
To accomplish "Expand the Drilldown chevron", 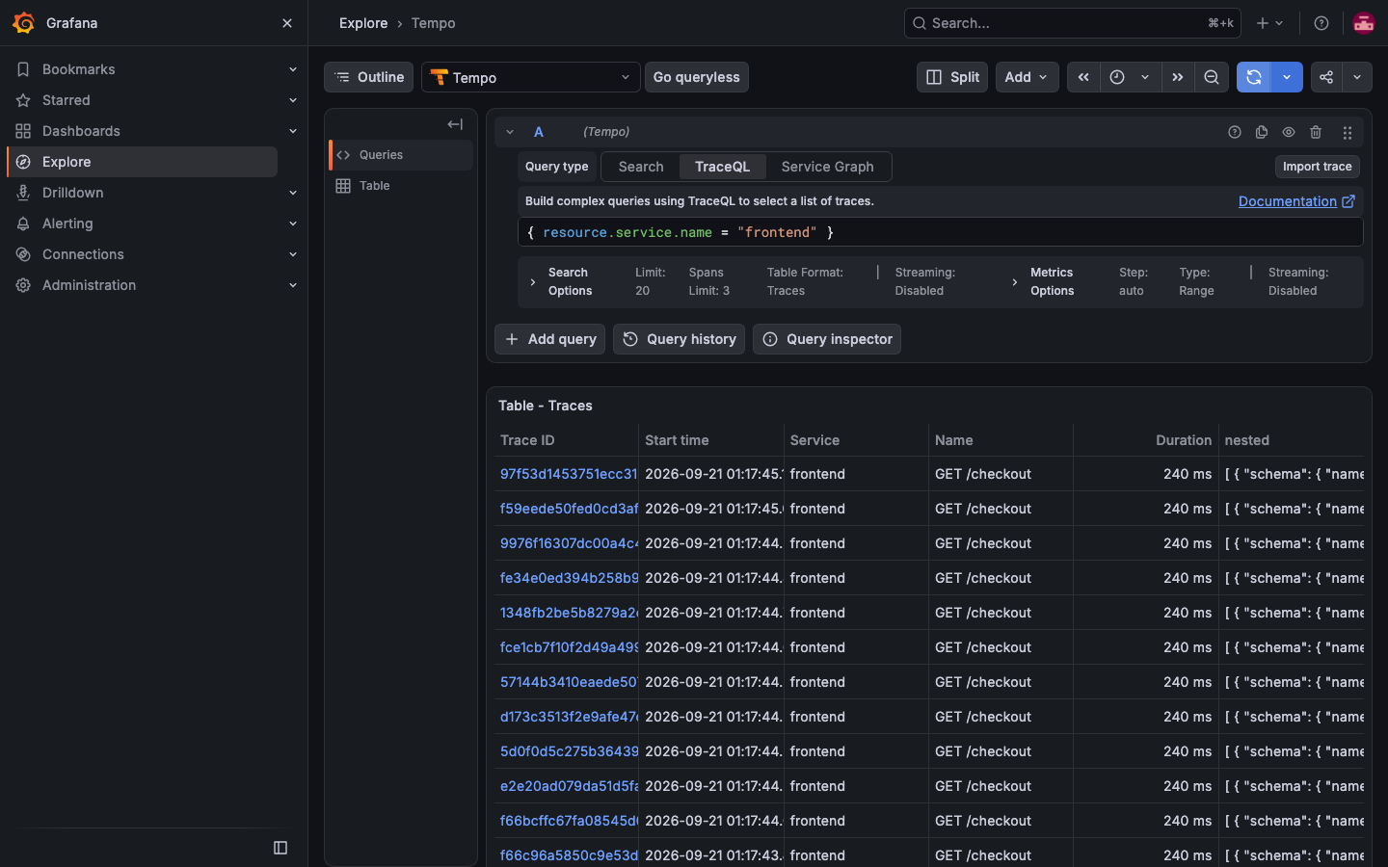I will 293,193.
